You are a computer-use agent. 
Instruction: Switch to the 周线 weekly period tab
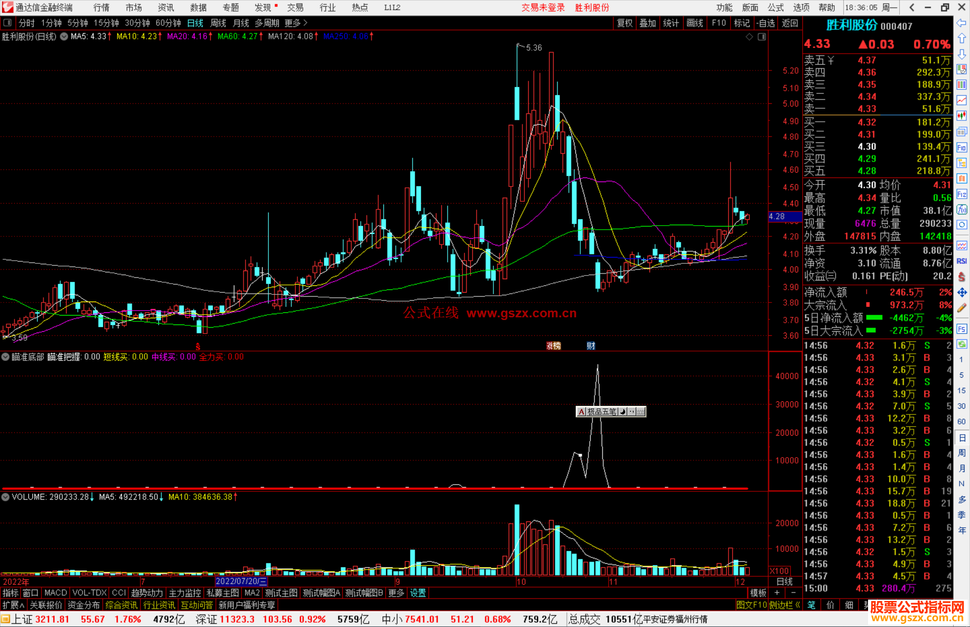[x=218, y=23]
